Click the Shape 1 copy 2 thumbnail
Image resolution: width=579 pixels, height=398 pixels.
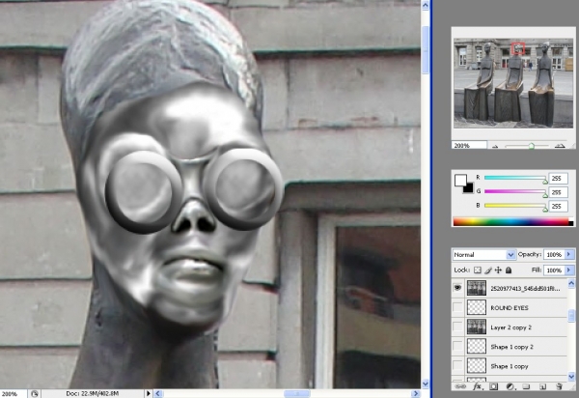pyautogui.click(x=477, y=347)
